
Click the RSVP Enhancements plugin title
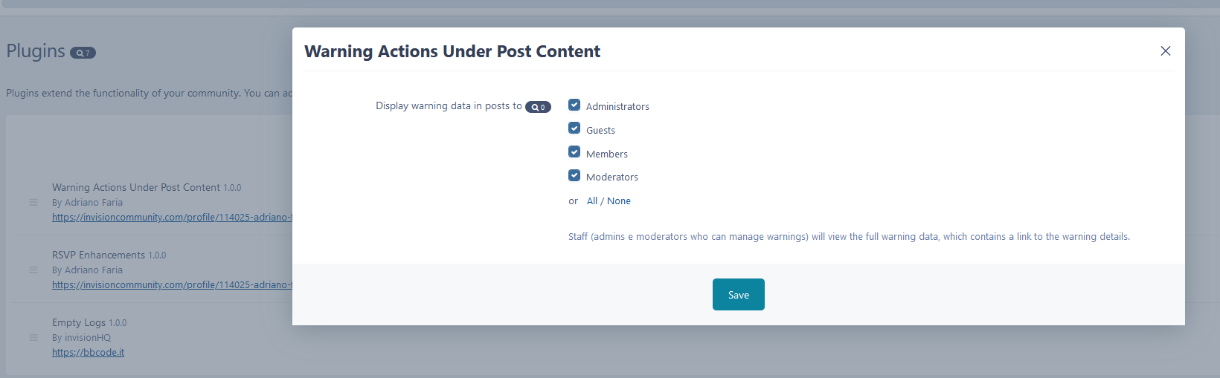98,255
